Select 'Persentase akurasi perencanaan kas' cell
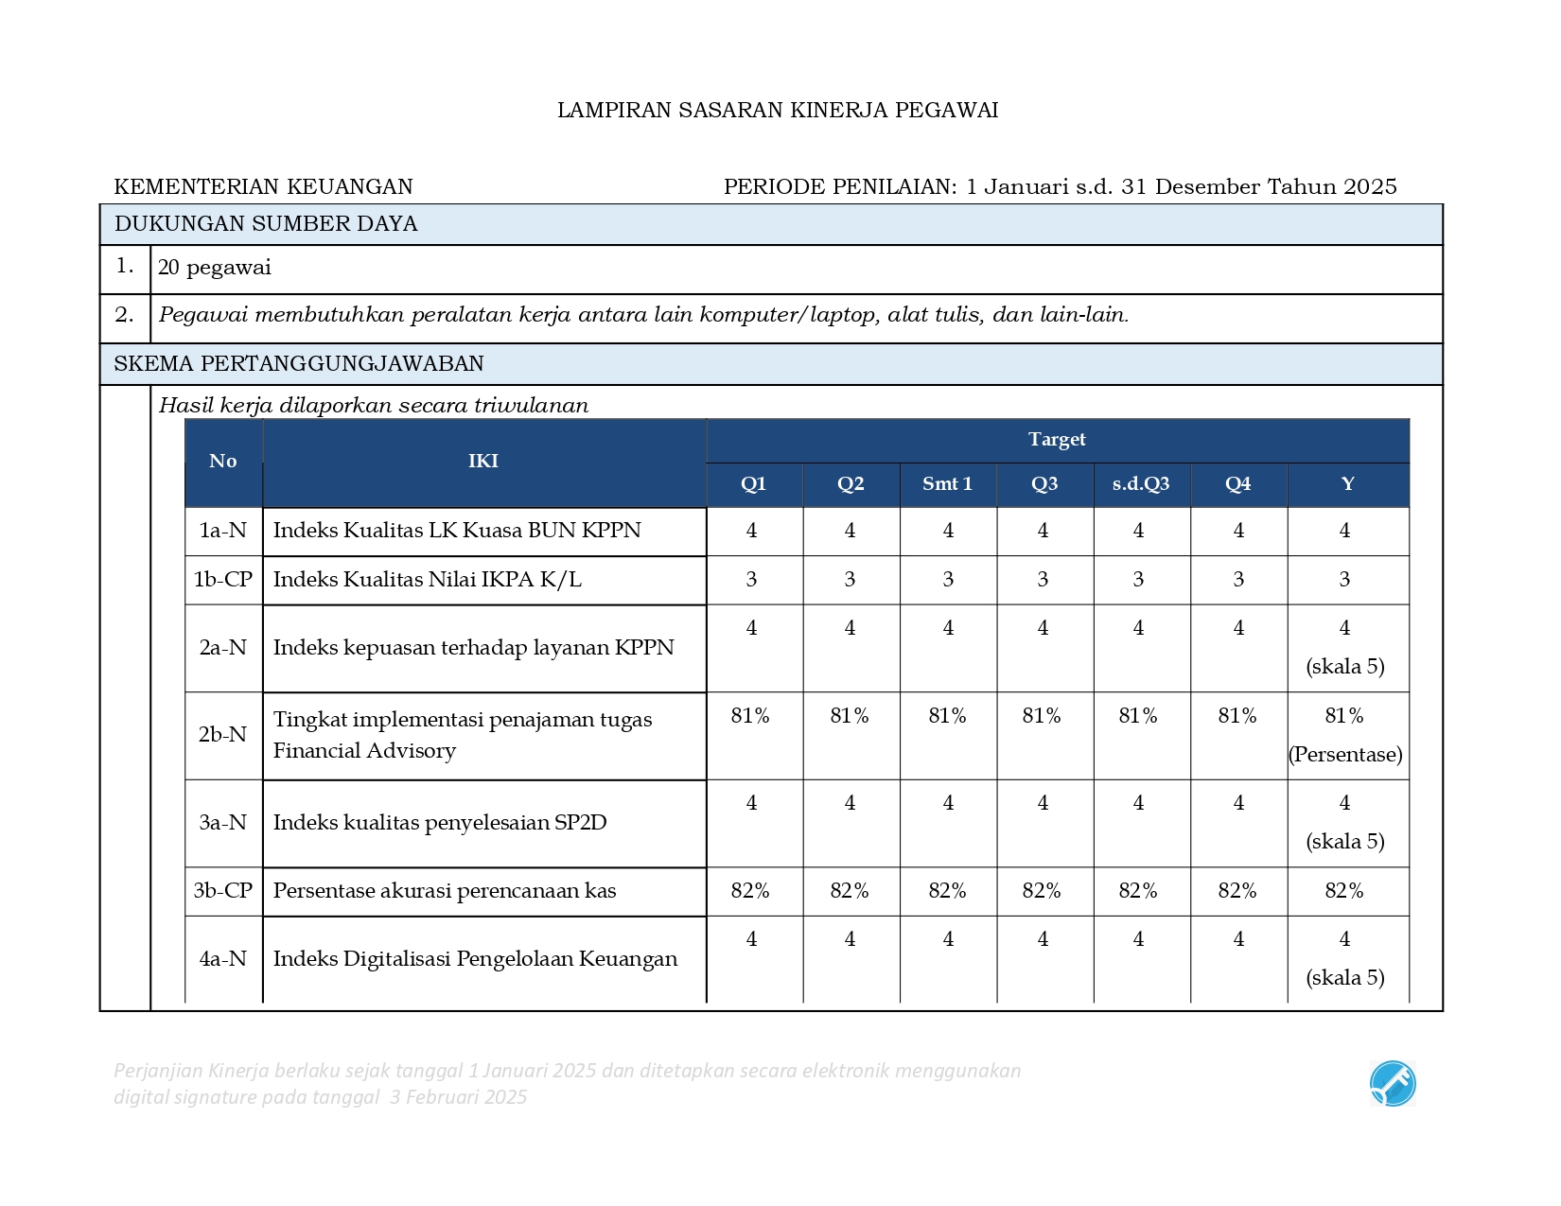1561x1206 pixels. pos(445,891)
